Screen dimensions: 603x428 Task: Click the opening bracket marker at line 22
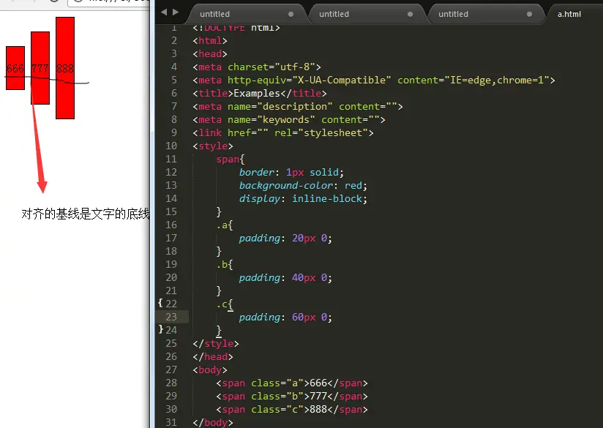coord(160,303)
